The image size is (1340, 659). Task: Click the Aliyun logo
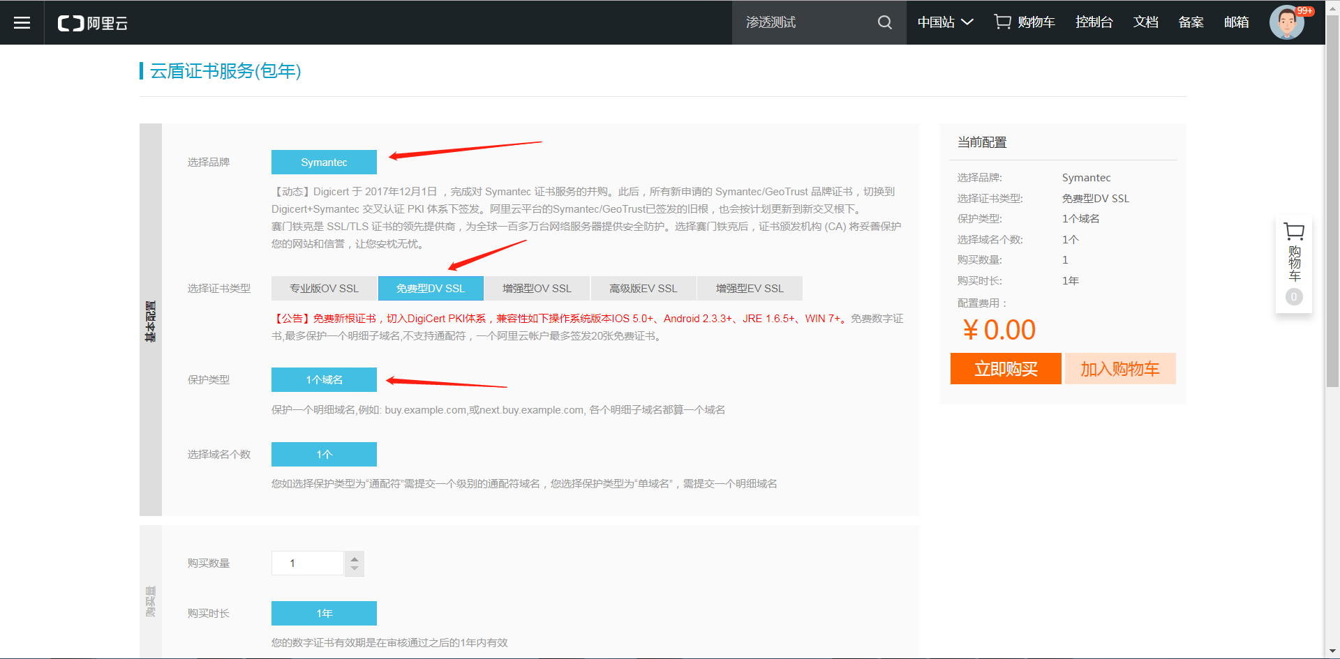pos(92,23)
